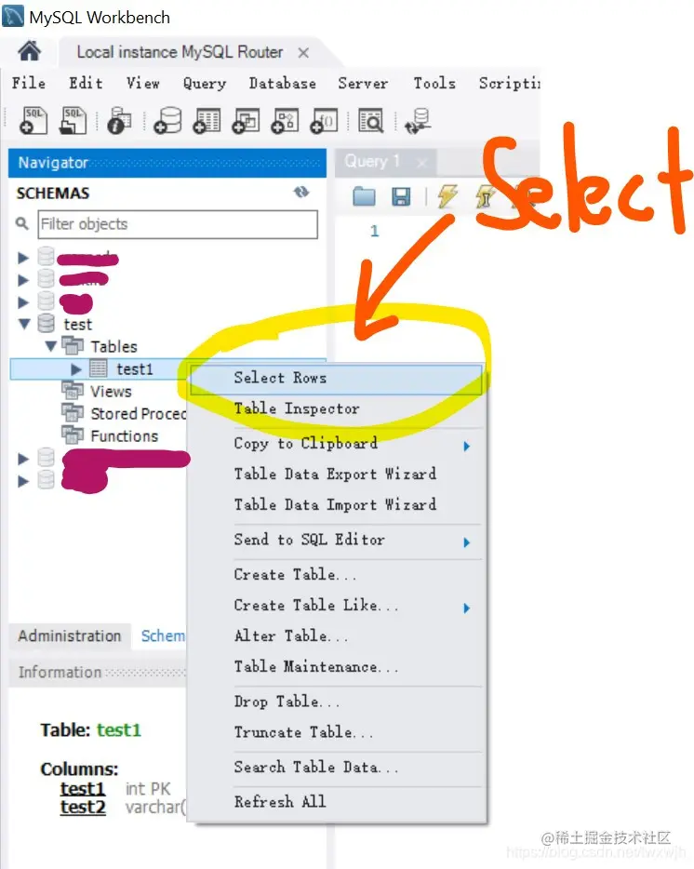Open a SQL script file toolbar icon
694x869 pixels.
(73, 120)
